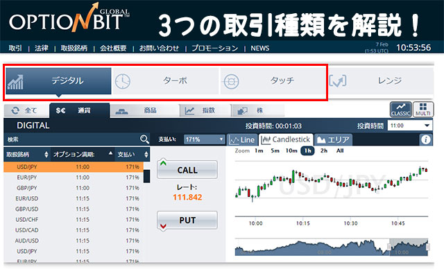Switch chart to Line type
The height and width of the screenshot is (269, 444).
point(242,139)
